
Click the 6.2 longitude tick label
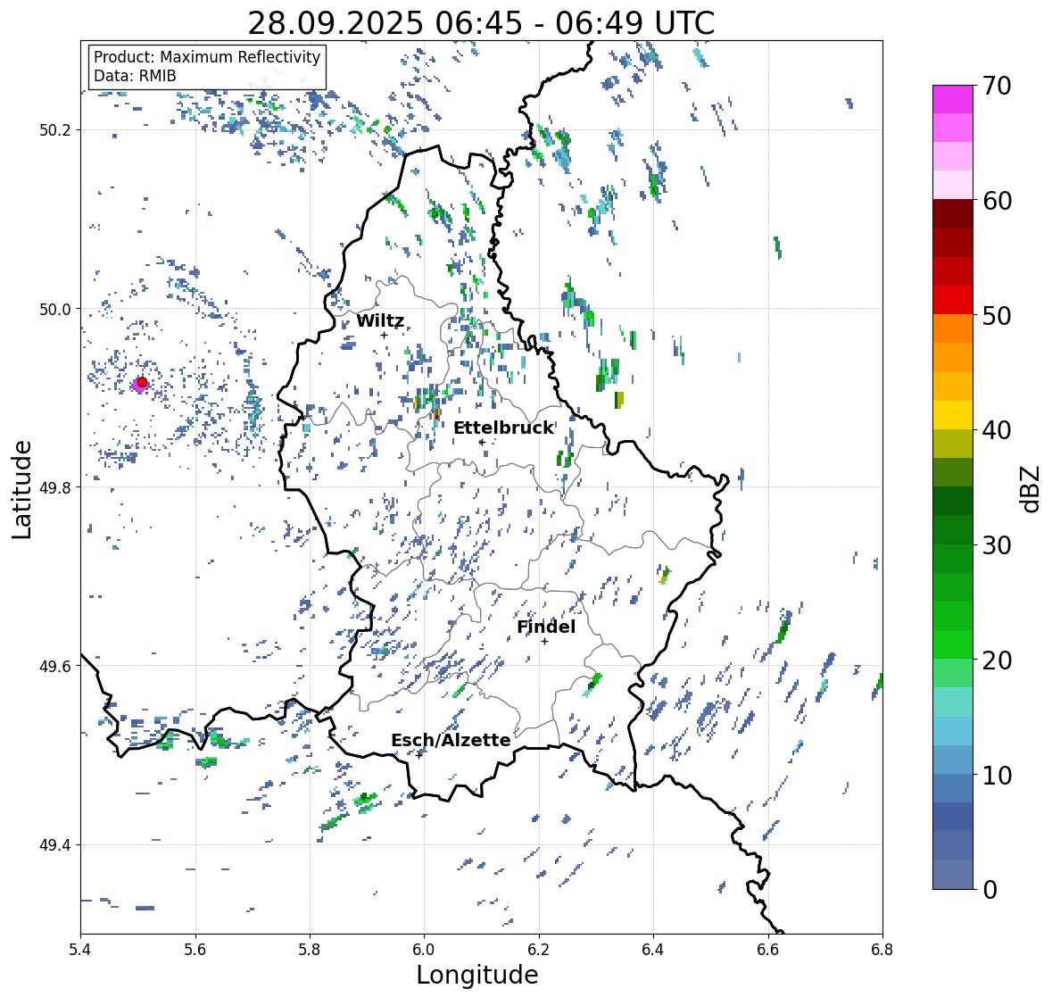point(539,949)
